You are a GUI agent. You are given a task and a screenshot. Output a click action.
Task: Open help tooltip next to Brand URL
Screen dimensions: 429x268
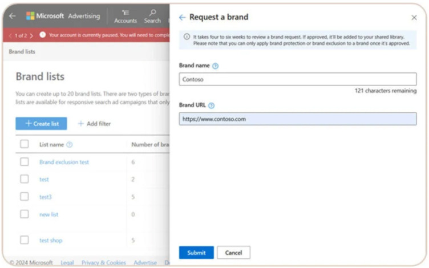point(211,105)
